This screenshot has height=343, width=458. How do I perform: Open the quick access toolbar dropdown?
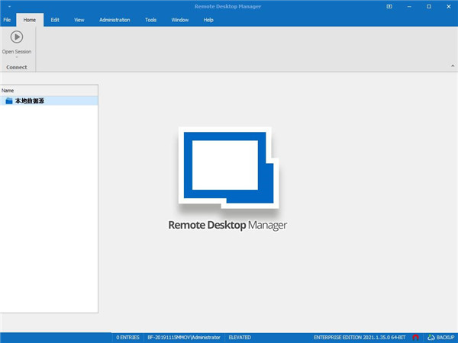click(9, 6)
